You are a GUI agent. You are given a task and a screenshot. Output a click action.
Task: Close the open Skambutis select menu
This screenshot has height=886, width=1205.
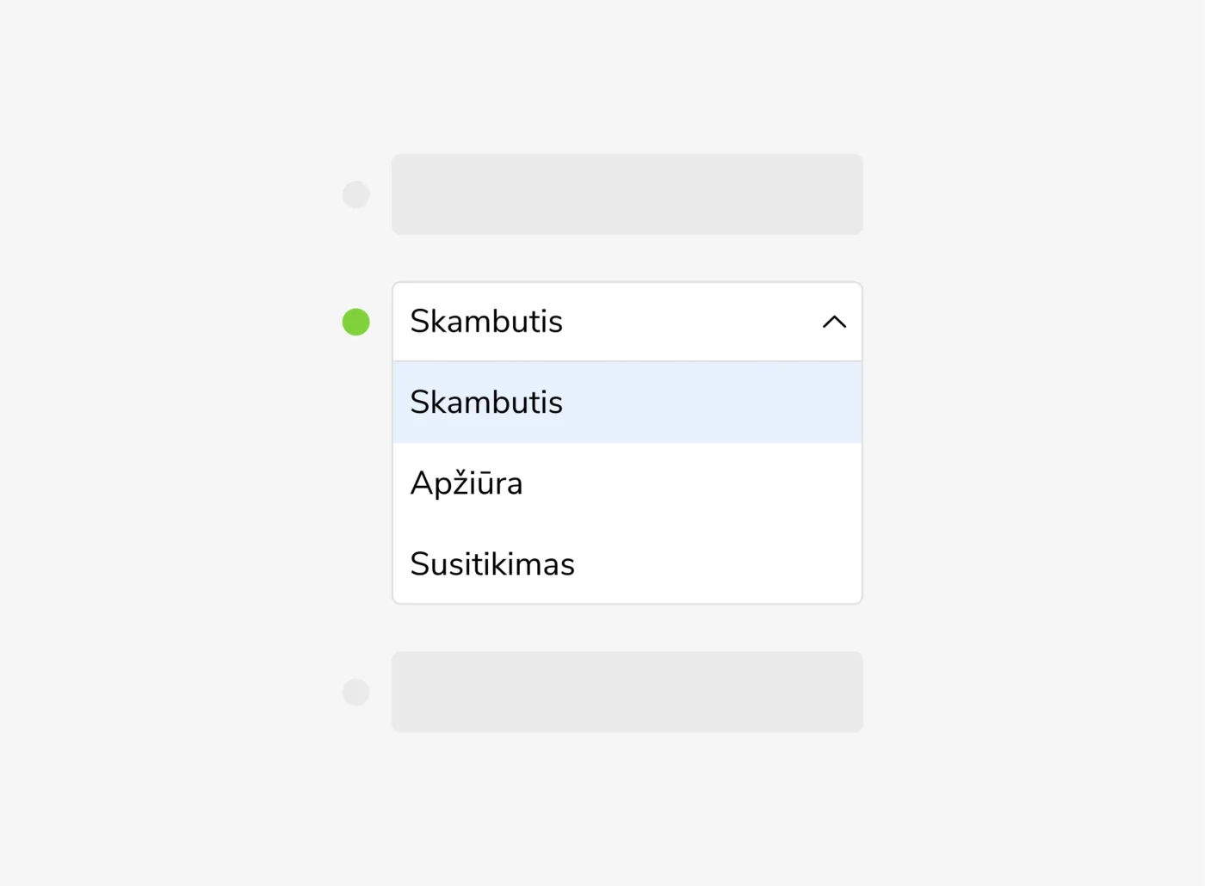tap(834, 322)
